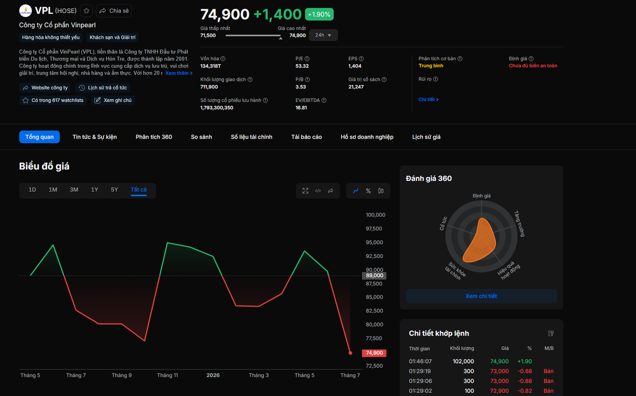Click the red endpoint dot on the chart
This screenshot has width=636, height=396.
[x=350, y=353]
